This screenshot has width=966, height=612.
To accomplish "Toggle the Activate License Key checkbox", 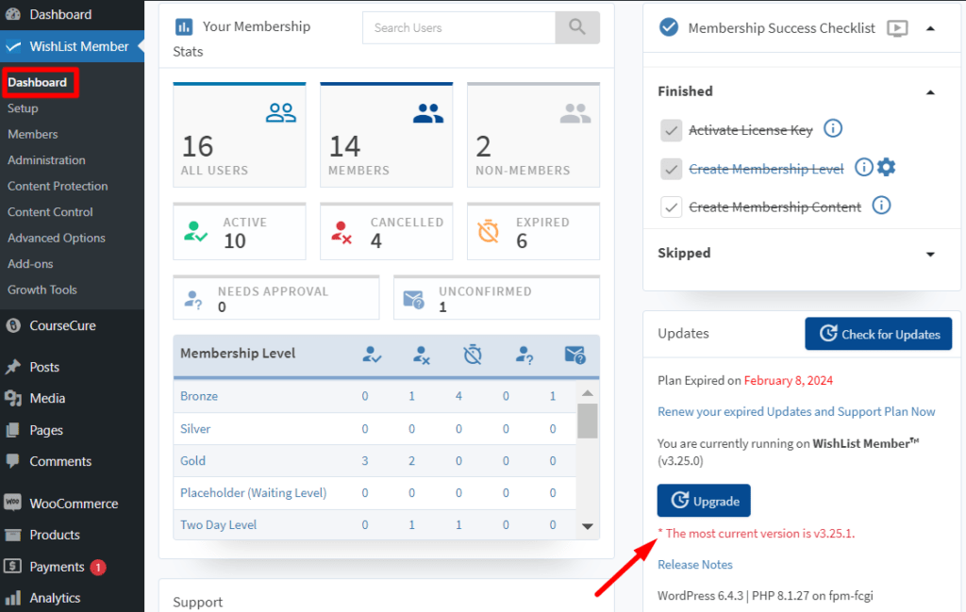I will (671, 130).
